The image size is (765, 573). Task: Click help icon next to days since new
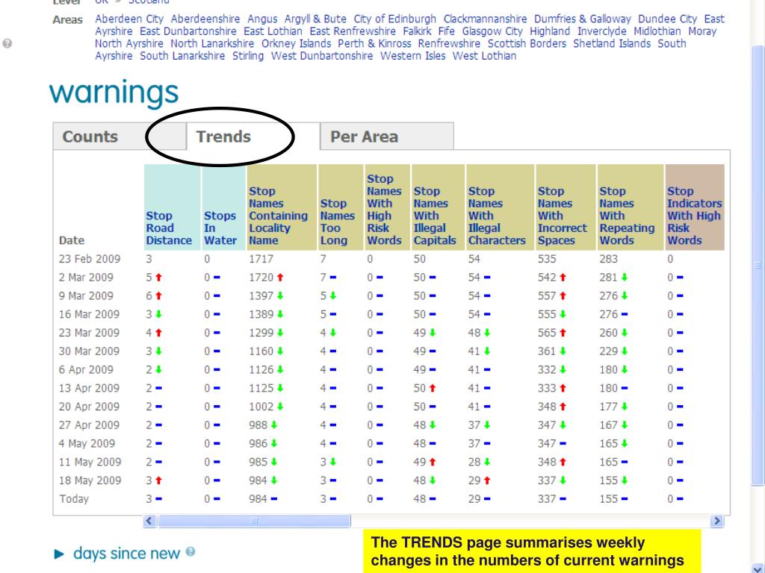191,551
